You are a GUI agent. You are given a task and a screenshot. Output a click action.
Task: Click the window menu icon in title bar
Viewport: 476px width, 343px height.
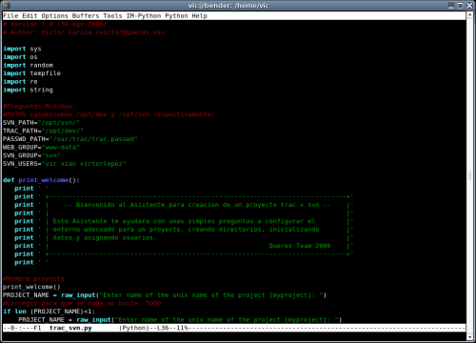click(6, 6)
